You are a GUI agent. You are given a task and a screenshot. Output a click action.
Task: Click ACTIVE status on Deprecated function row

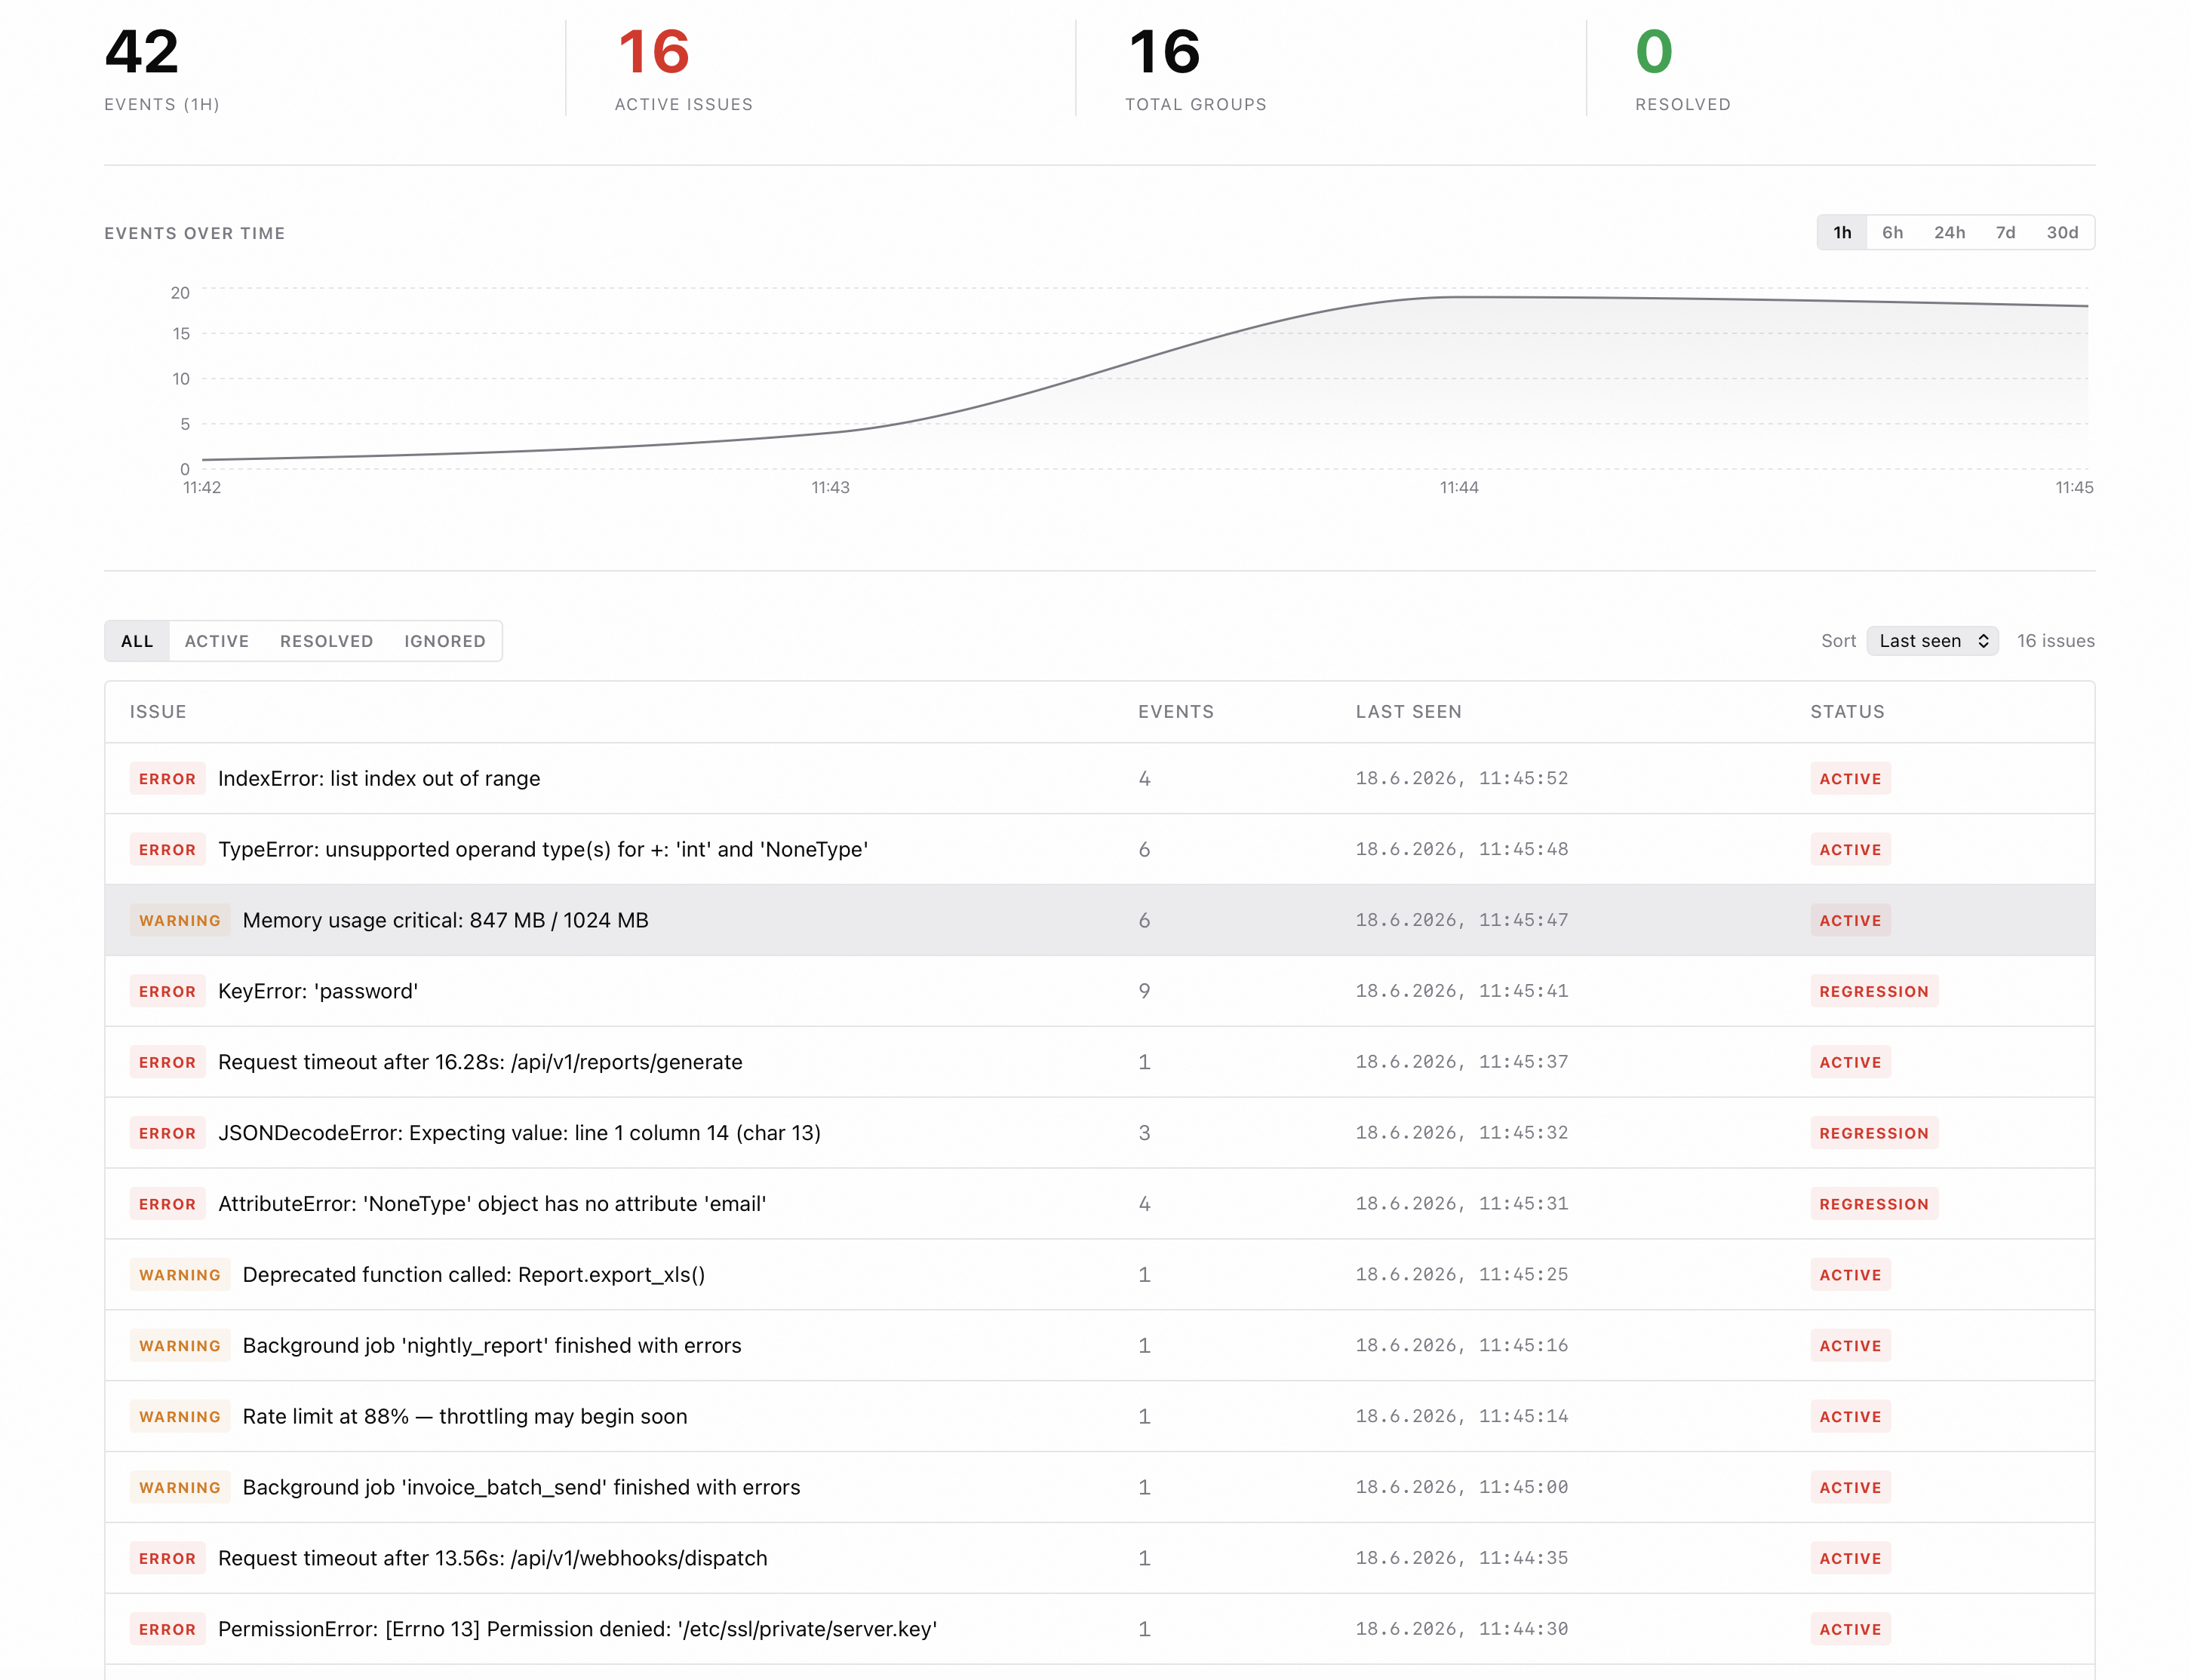point(1850,1276)
